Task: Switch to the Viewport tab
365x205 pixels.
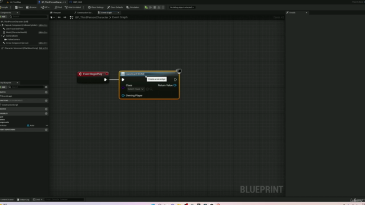Action: (x=56, y=13)
